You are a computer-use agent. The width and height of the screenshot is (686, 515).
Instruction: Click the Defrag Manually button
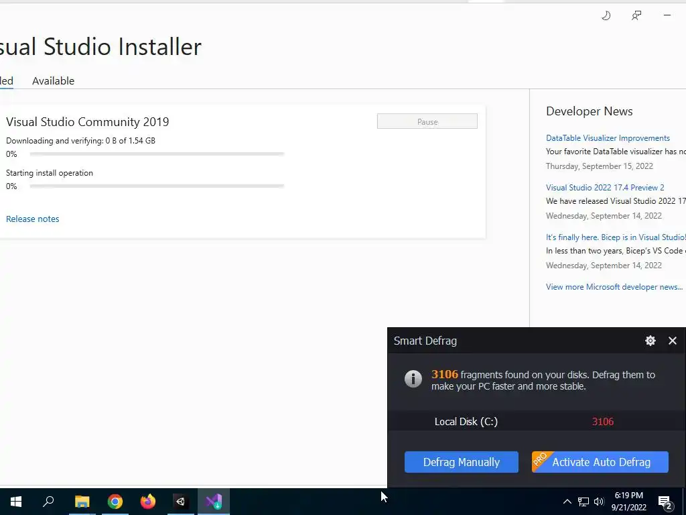click(461, 462)
